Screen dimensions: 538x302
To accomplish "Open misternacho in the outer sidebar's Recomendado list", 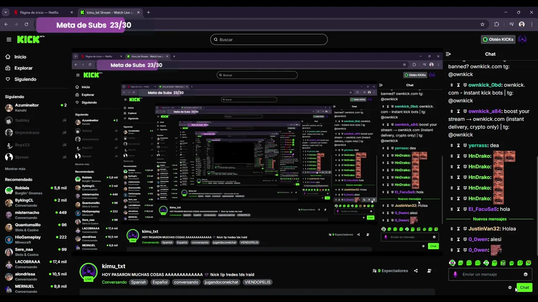I will pos(36,215).
